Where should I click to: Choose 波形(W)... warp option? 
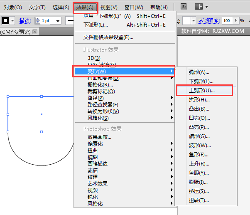[206, 146]
